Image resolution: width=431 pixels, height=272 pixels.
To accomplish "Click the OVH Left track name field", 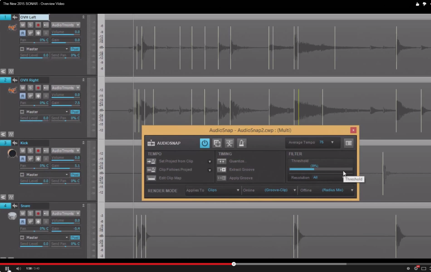I will coord(34,17).
